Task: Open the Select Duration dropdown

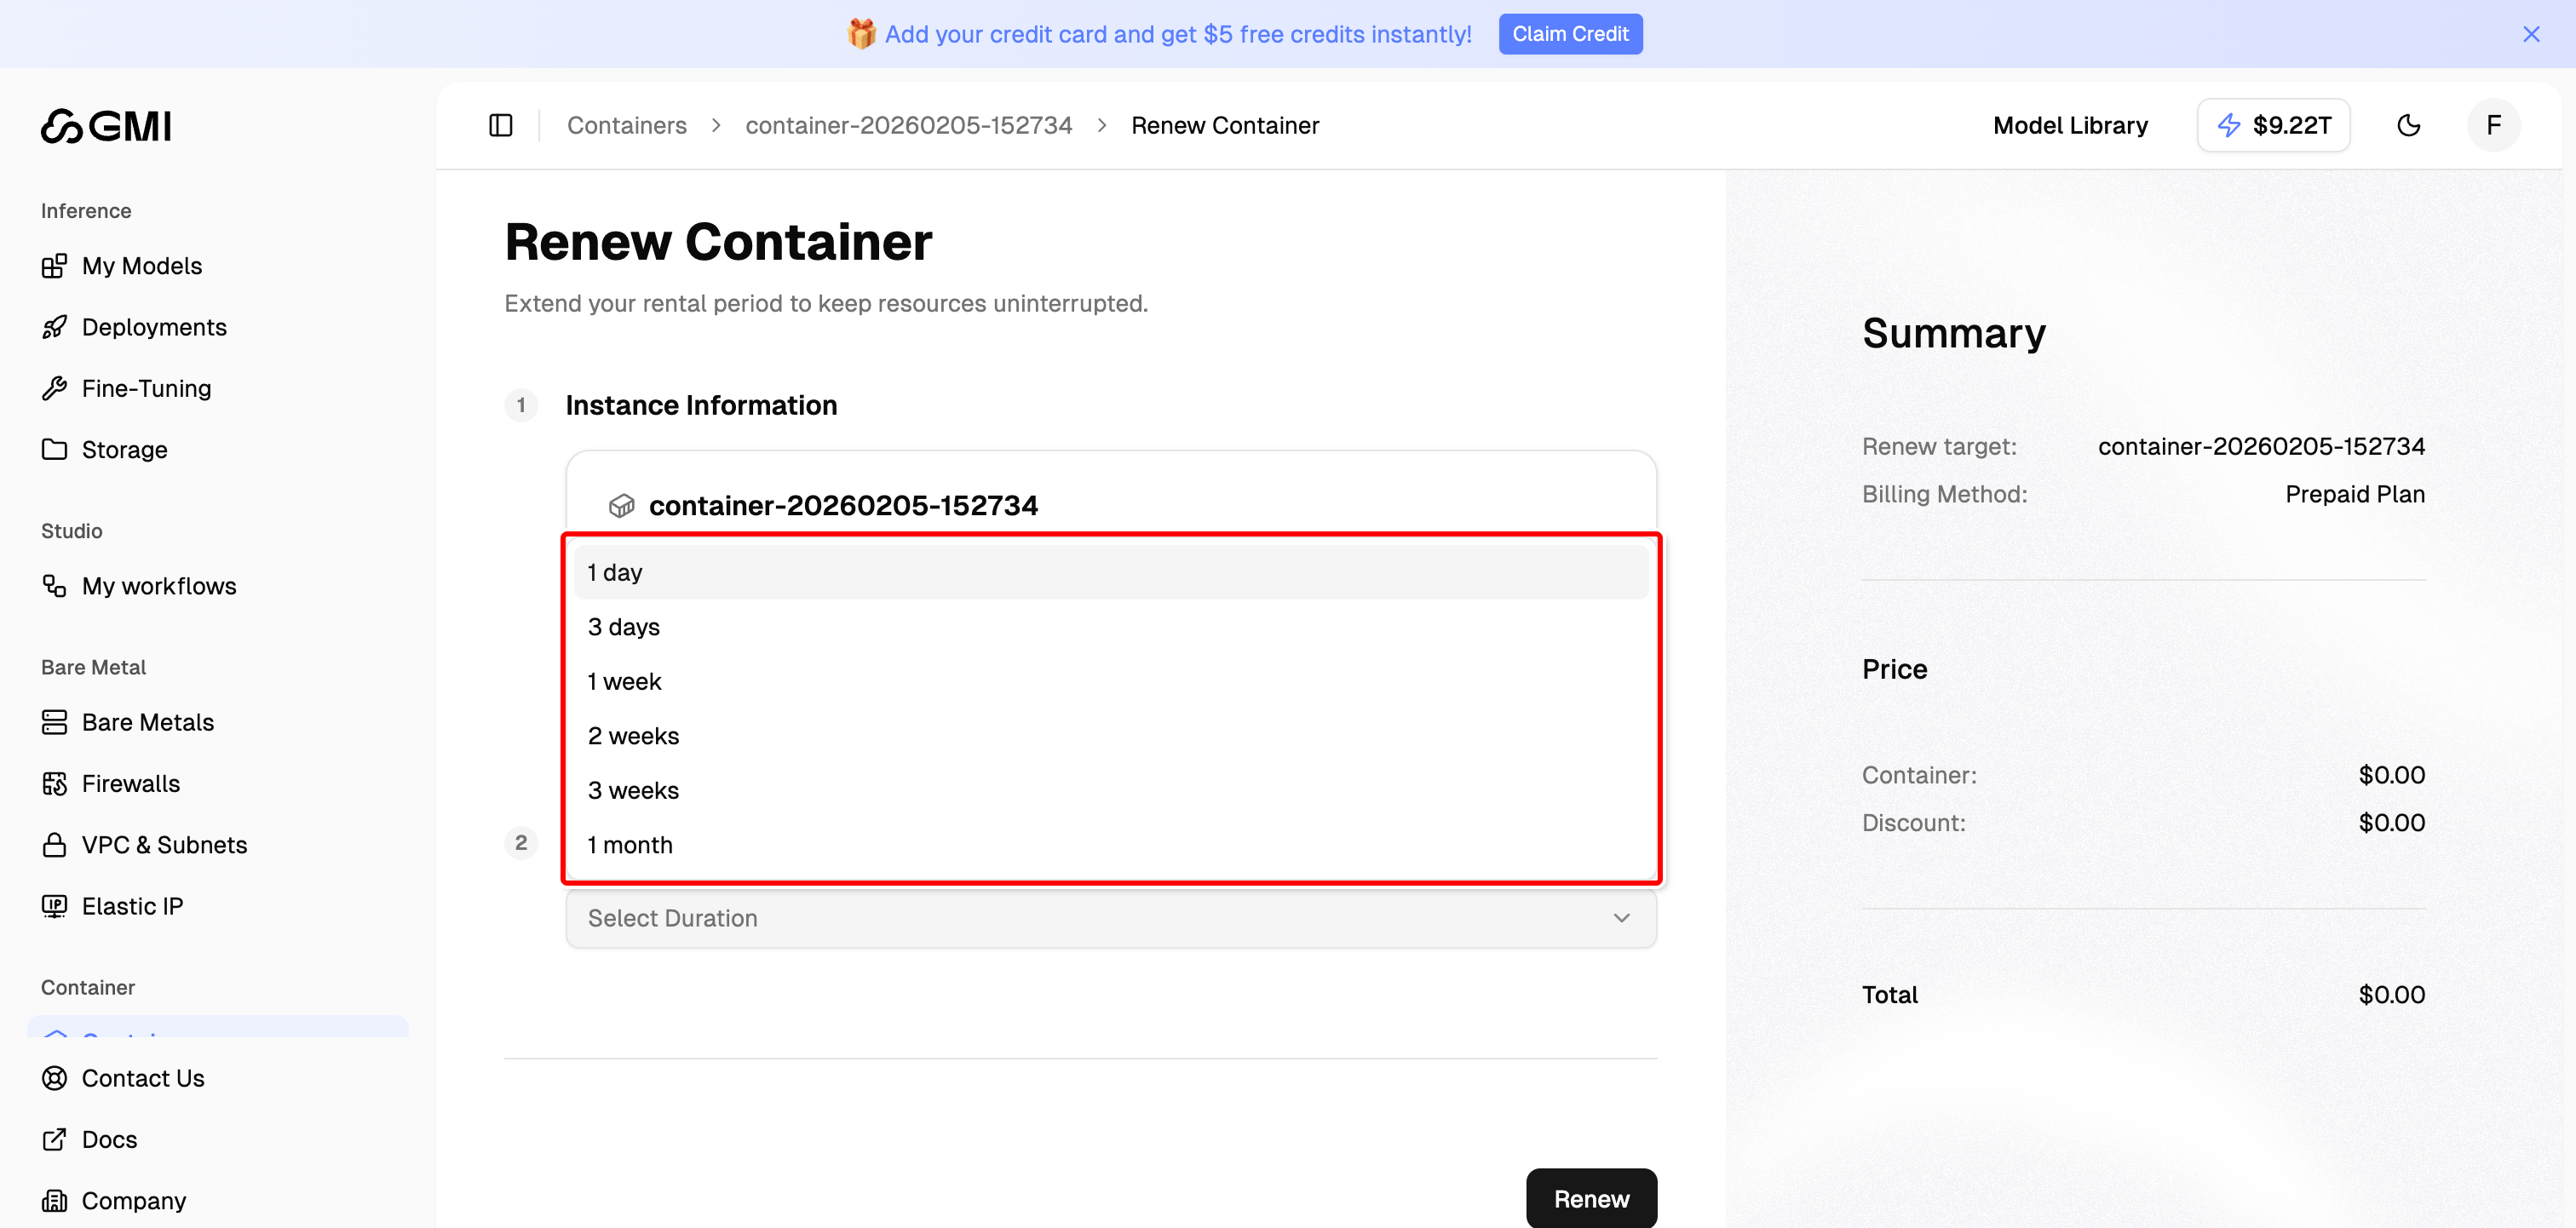Action: [1110, 918]
